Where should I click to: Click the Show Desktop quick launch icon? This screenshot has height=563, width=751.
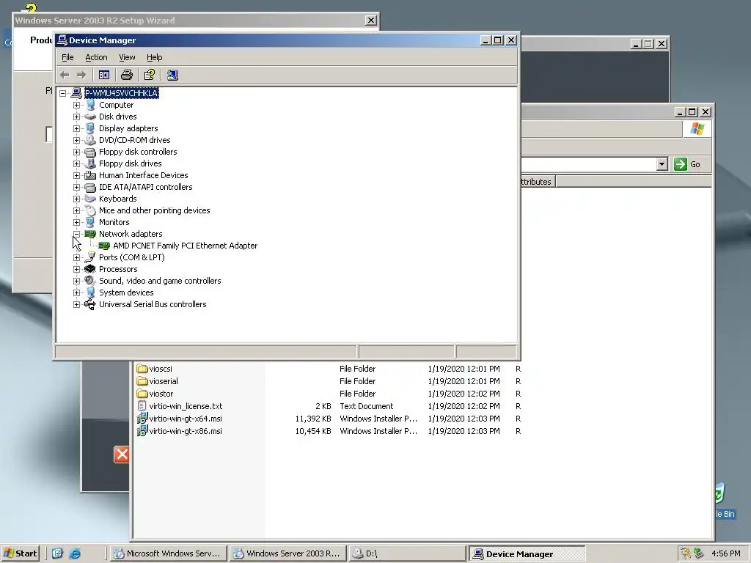(57, 554)
